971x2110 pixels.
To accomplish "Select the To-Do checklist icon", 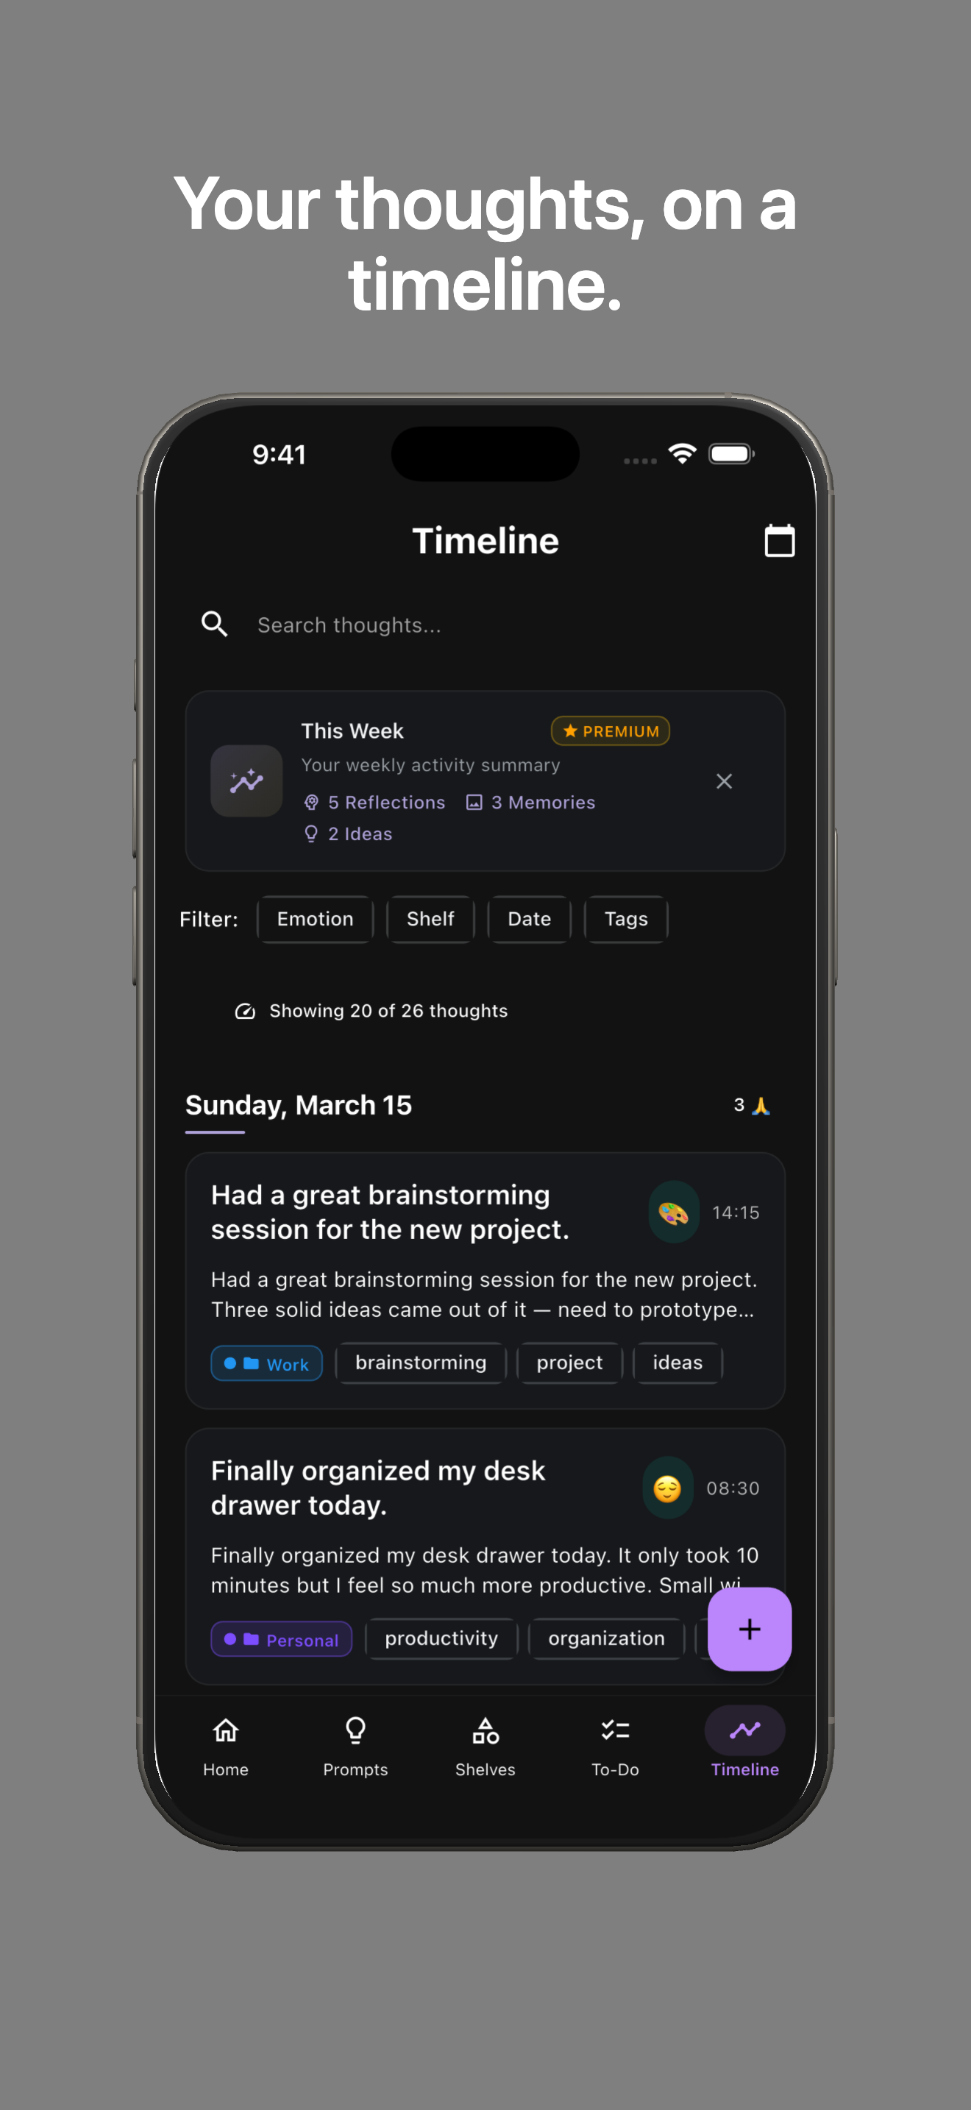I will pyautogui.click(x=614, y=1731).
